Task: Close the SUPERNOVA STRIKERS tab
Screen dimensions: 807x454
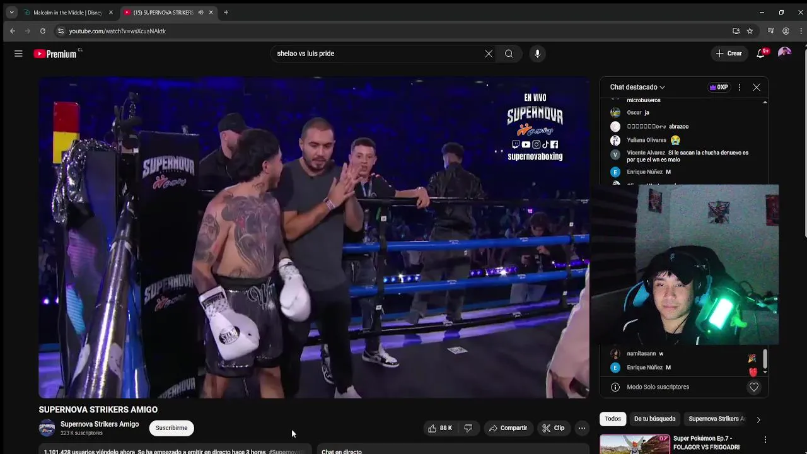Action: (x=211, y=13)
